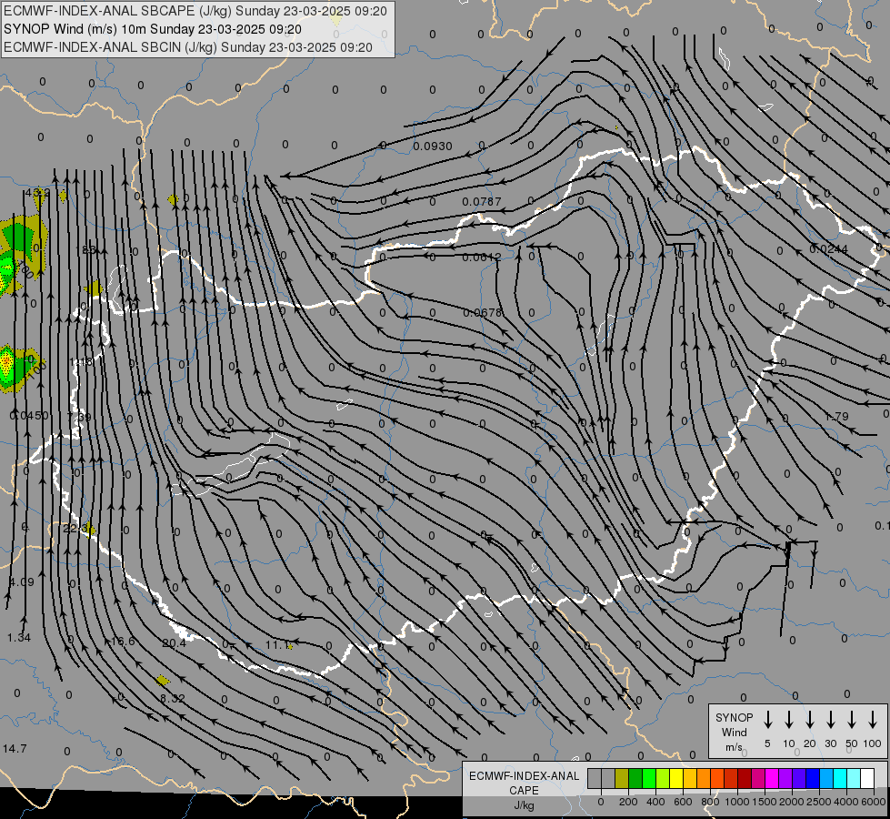The height and width of the screenshot is (819, 890).
Task: Click the 2500 tick label on the CAPE scale
Action: [819, 802]
